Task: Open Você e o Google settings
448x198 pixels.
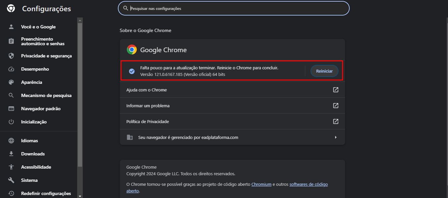Action: point(38,27)
